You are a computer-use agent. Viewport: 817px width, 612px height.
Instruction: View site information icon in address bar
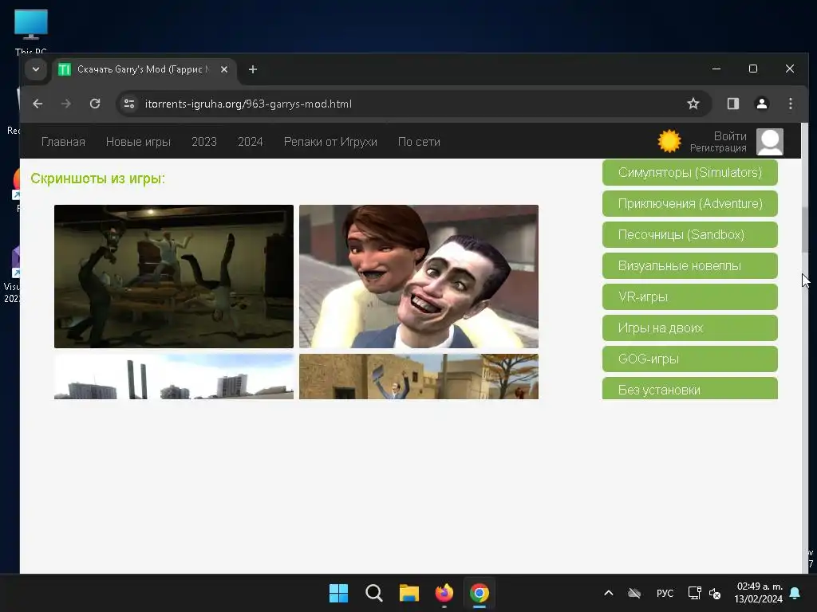pos(129,104)
